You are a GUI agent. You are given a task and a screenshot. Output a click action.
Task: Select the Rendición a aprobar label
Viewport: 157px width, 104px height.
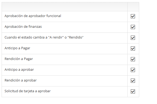click(21, 80)
